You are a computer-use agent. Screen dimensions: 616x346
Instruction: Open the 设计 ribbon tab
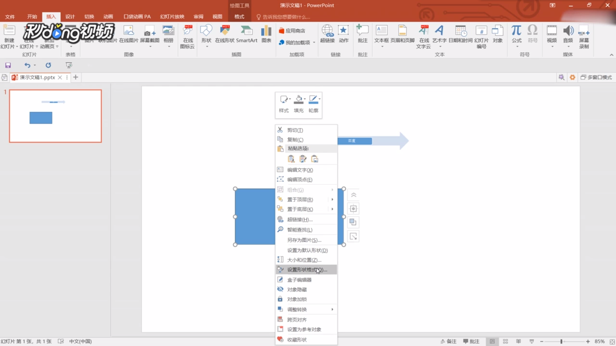(x=70, y=17)
